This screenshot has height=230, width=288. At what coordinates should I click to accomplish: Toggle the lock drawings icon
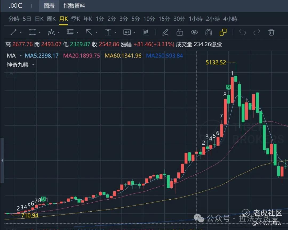[180, 32]
